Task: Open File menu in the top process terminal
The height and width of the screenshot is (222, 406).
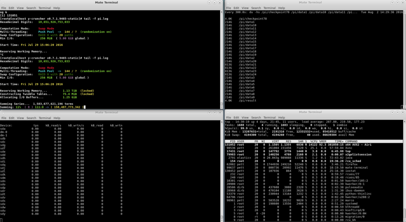Action: (229, 117)
